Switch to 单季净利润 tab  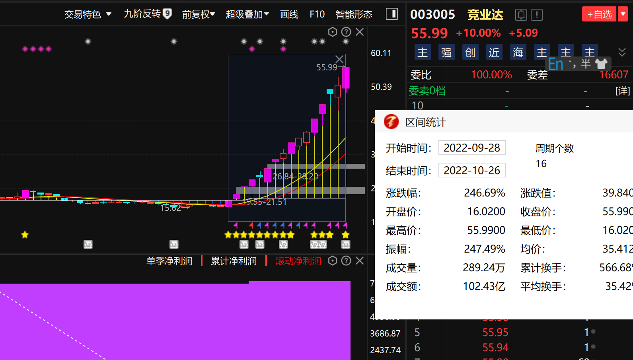[x=169, y=261]
